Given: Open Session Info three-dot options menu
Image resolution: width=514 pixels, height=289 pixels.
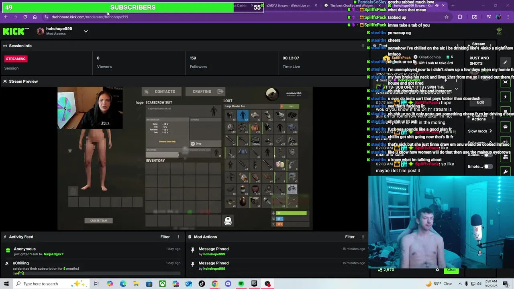Looking at the screenshot, I should click(x=363, y=46).
